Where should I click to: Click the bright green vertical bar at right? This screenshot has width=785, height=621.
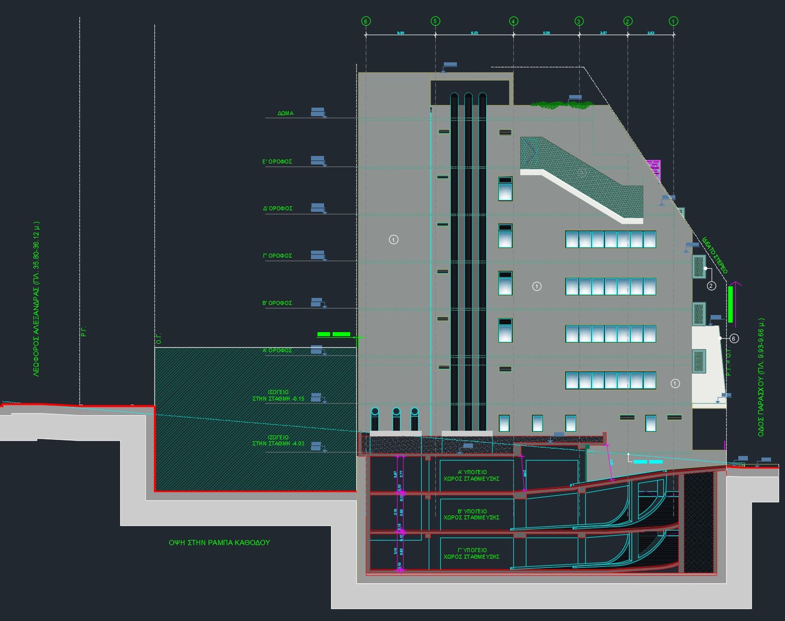pyautogui.click(x=730, y=304)
